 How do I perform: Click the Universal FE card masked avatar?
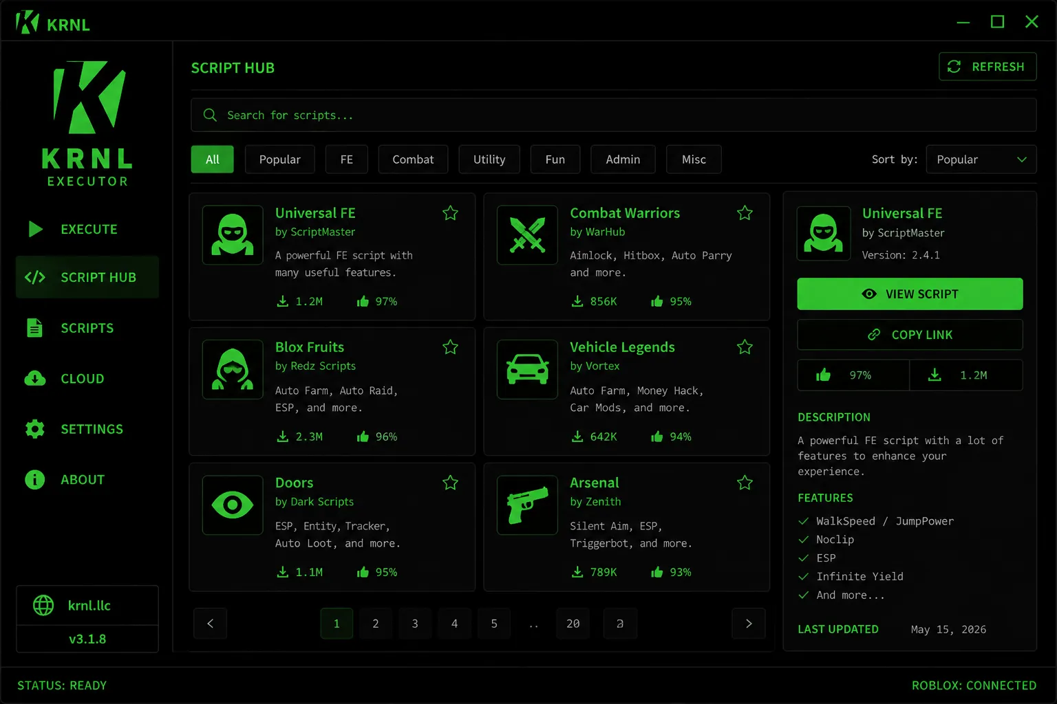pyautogui.click(x=233, y=234)
